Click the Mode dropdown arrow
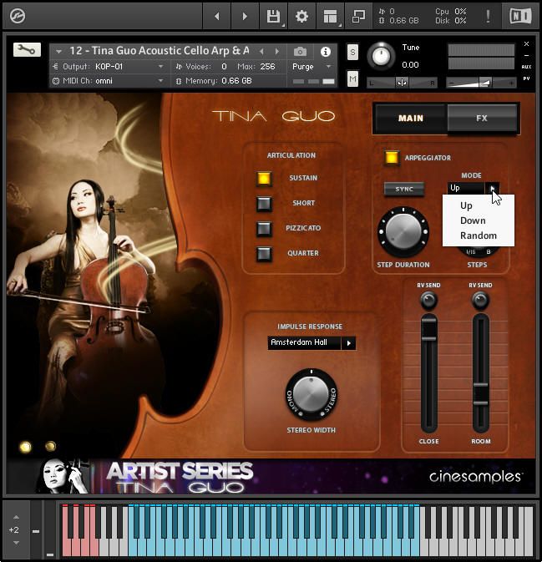The image size is (542, 562). [492, 188]
